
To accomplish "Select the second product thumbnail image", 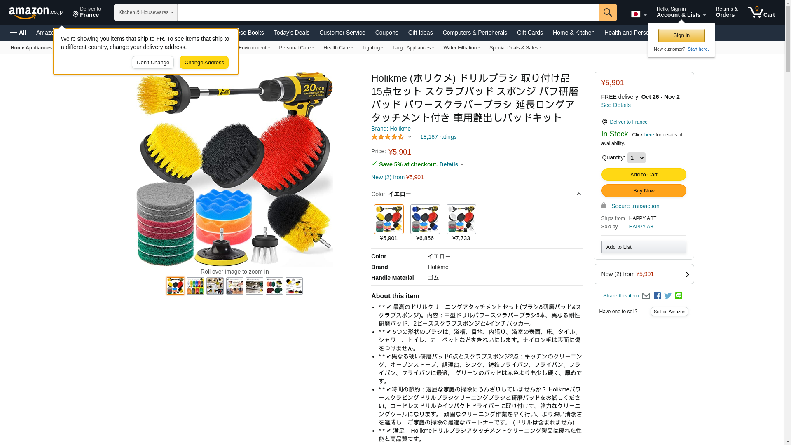I will pos(195,286).
